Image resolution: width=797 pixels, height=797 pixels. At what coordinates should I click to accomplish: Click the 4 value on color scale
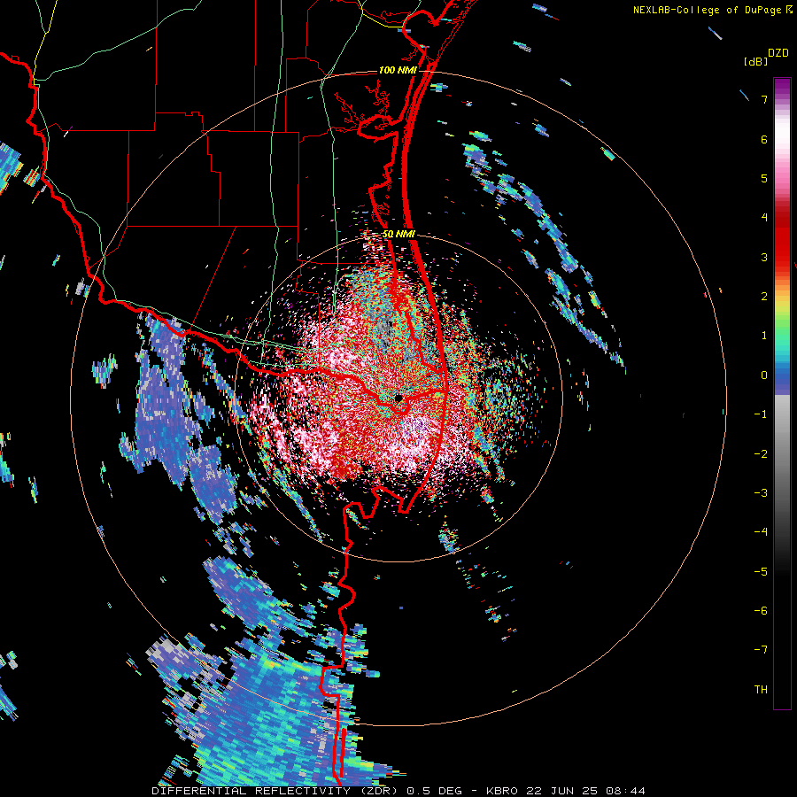764,218
